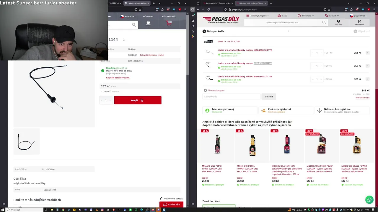Viewport: 378px width, 212px height.
Task: Open the Můj profil user icon on mlparts
Action: click(x=148, y=23)
